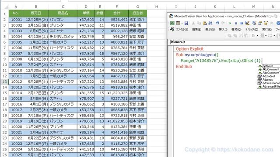Select Excel column D header
280x157 pixels.
point(86,7)
